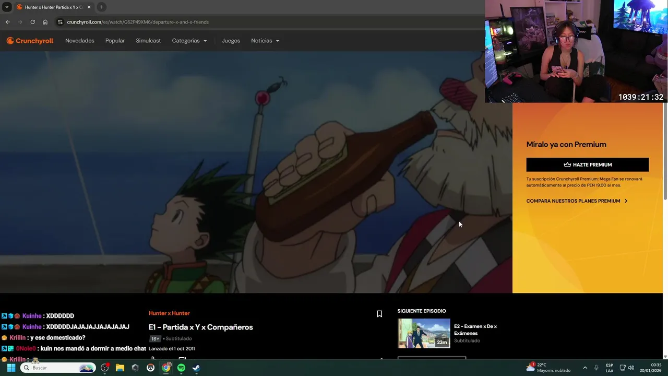
Task: Switch to Google Chrome on taskbar
Action: [x=166, y=368]
